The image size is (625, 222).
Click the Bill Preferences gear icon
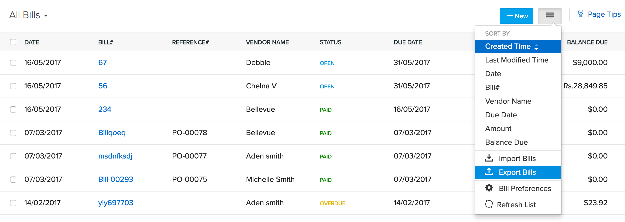tap(489, 188)
